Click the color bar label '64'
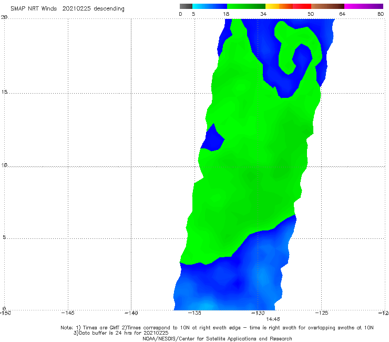389x342 pixels. click(342, 14)
